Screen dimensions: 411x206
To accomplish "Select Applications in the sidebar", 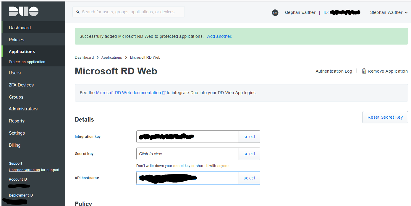I will pyautogui.click(x=33, y=52).
